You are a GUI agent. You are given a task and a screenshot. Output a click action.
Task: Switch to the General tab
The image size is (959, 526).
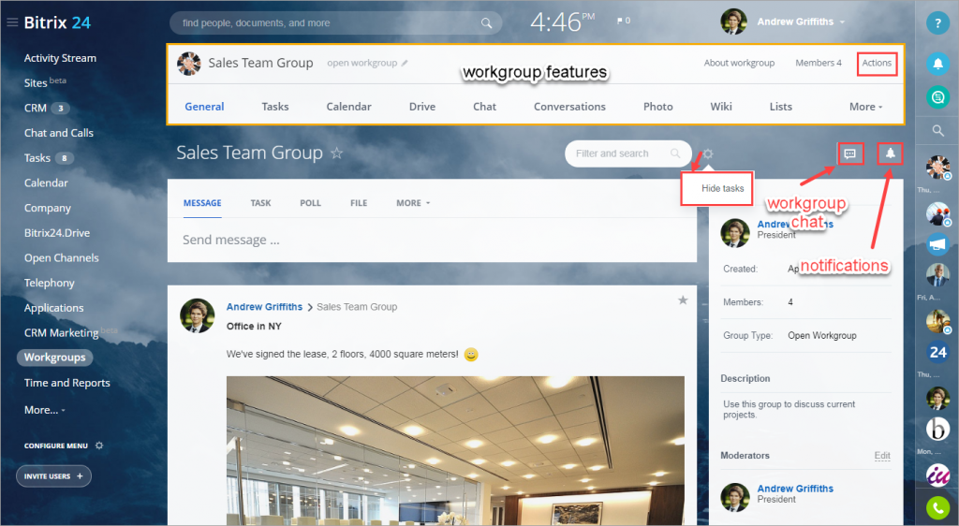tap(204, 107)
